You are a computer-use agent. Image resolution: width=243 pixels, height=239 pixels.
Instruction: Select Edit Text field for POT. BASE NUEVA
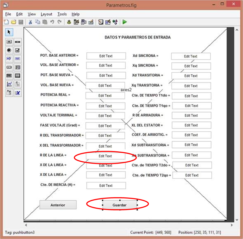pyautogui.click(x=106, y=75)
